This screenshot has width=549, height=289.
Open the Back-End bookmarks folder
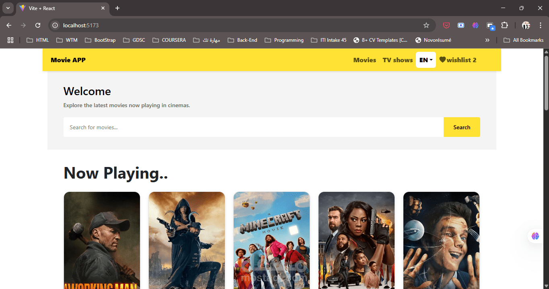pyautogui.click(x=242, y=40)
